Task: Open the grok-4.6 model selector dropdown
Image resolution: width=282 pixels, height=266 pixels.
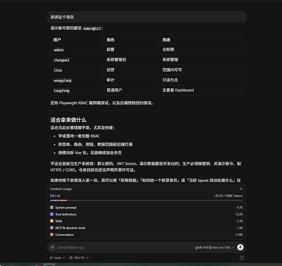Action: tap(215, 247)
